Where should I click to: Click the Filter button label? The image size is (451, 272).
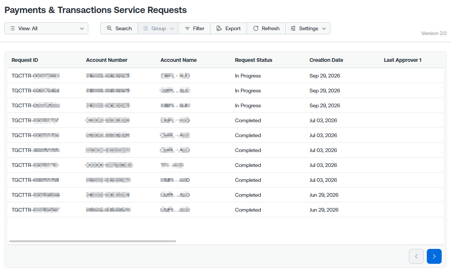pos(198,28)
